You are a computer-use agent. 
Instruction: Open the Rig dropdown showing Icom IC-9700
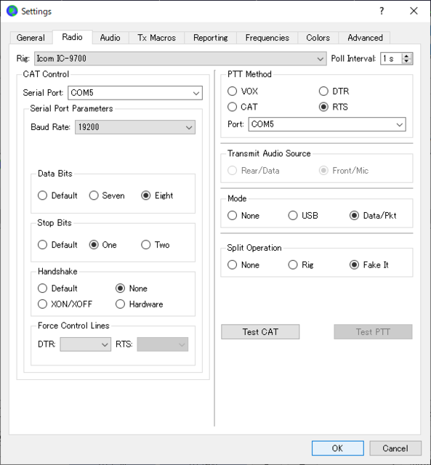180,59
